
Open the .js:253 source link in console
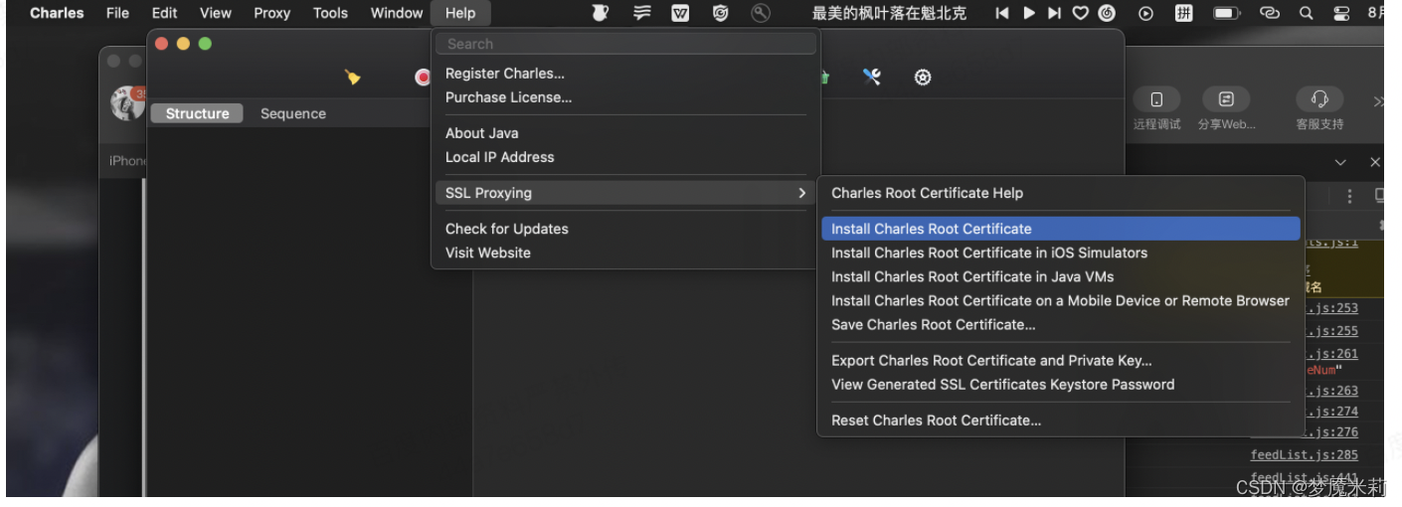point(1331,308)
